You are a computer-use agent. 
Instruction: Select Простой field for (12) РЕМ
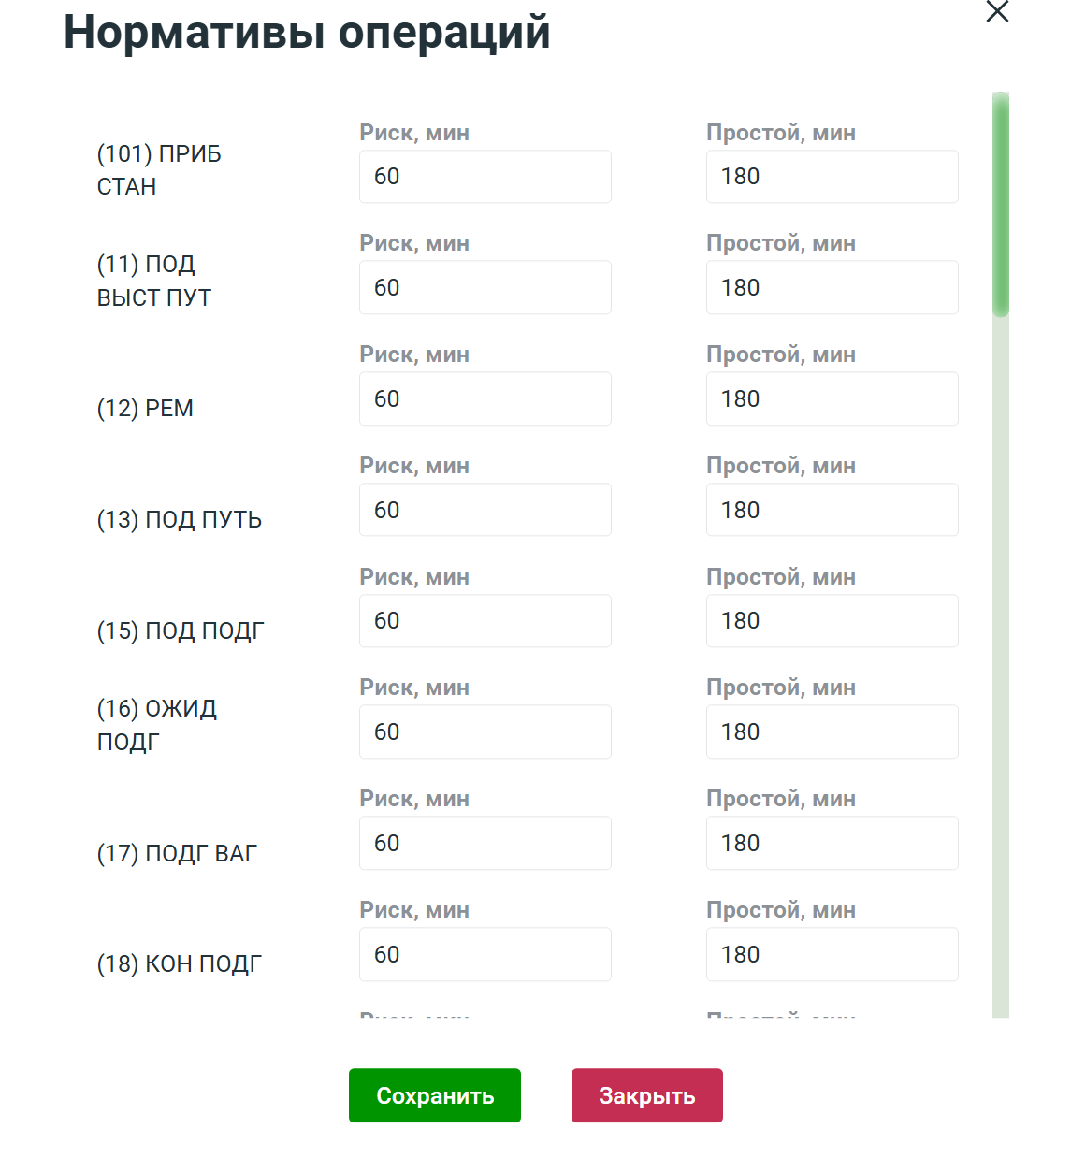click(x=832, y=399)
